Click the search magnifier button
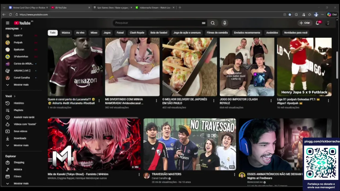Viewport: 340px width, 191px height. tap(213, 23)
